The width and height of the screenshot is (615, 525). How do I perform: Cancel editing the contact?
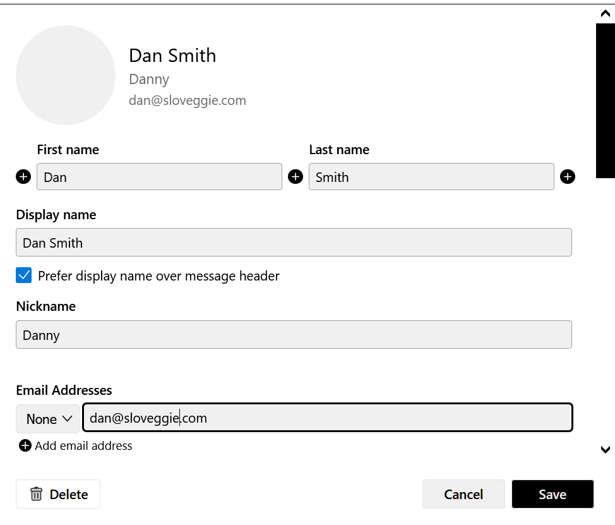click(463, 494)
